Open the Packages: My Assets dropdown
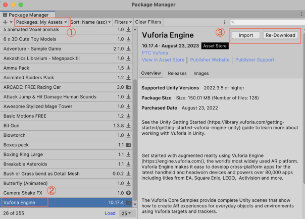The image size is (305, 219). [42, 22]
